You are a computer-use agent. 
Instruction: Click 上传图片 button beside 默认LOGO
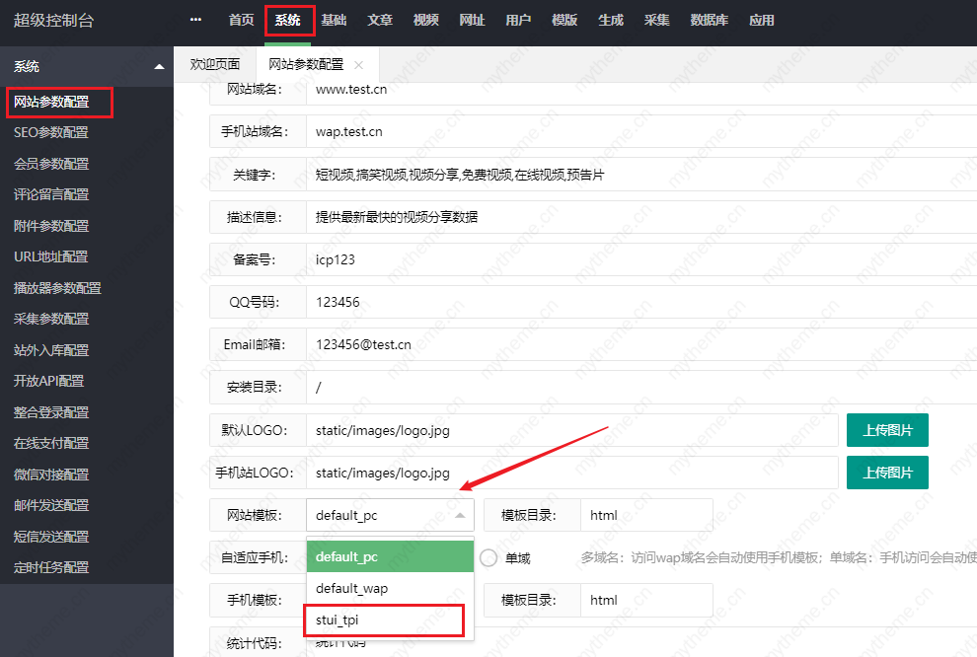(886, 430)
